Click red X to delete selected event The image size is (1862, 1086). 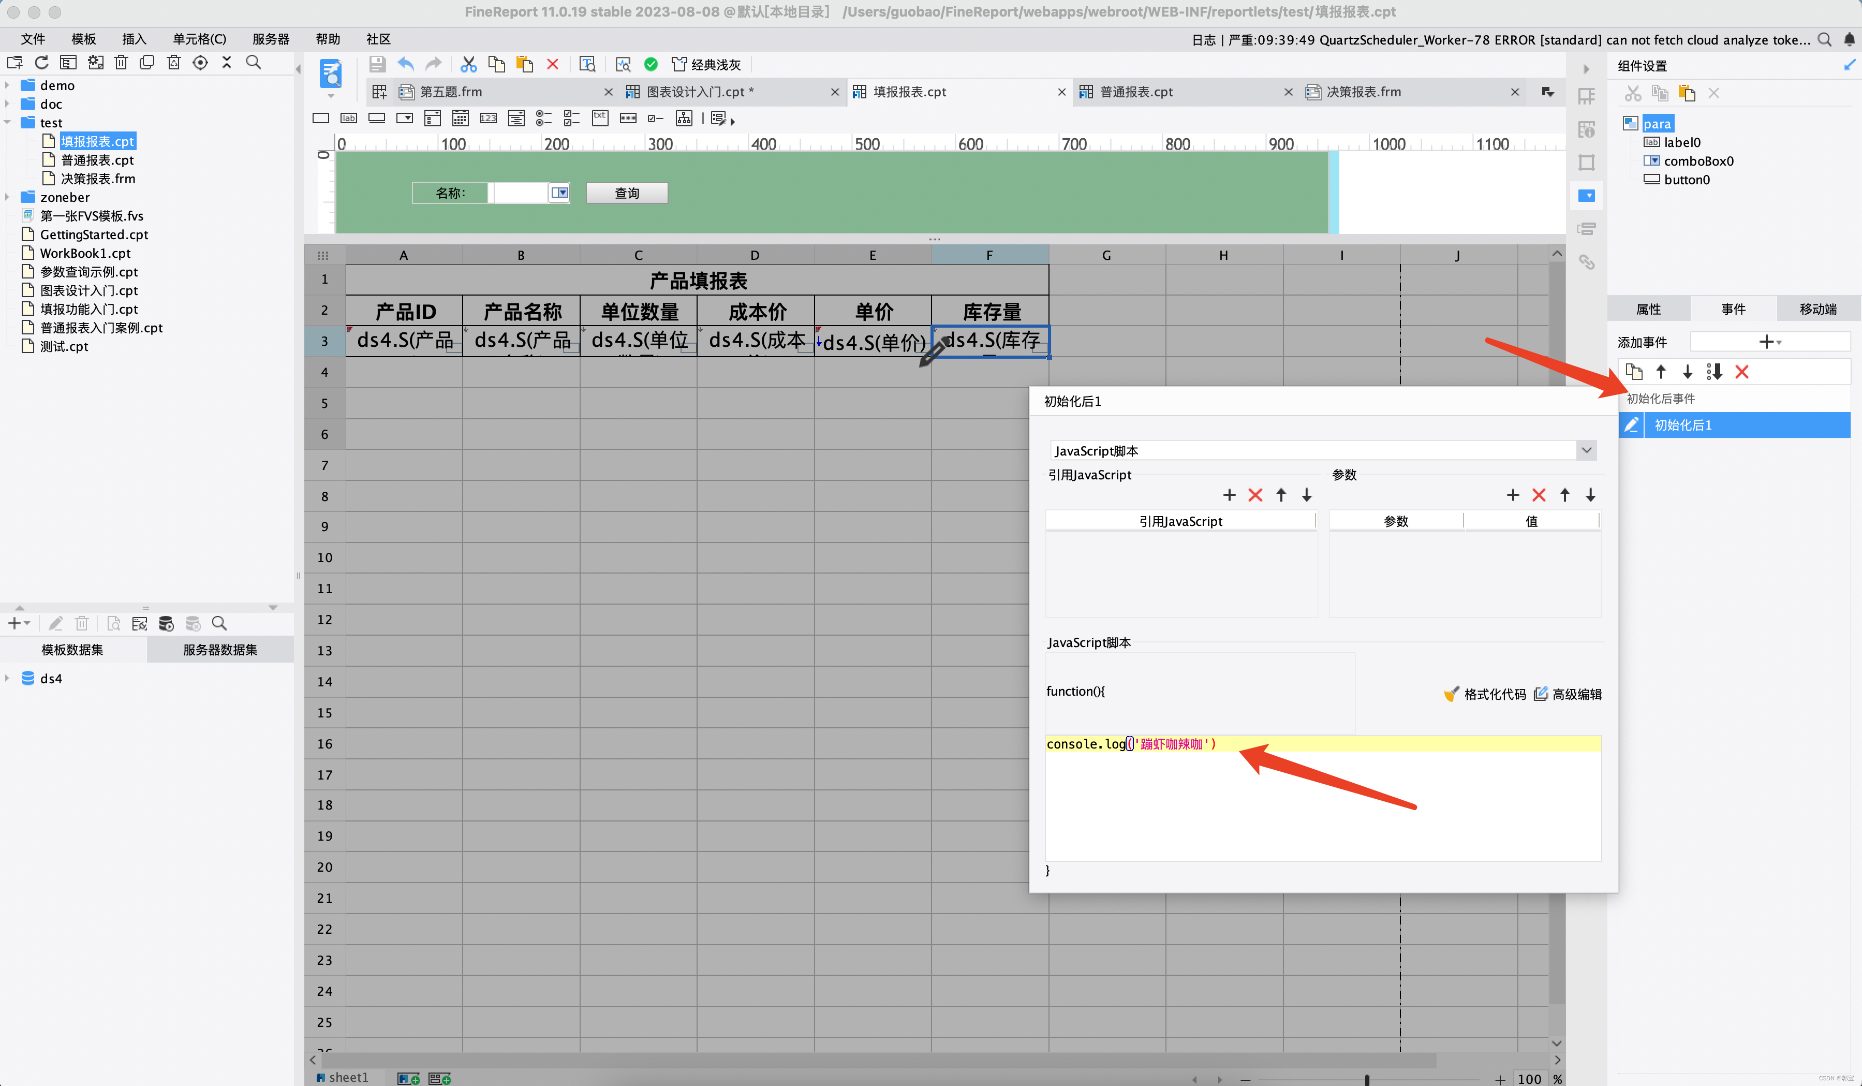pyautogui.click(x=1741, y=372)
